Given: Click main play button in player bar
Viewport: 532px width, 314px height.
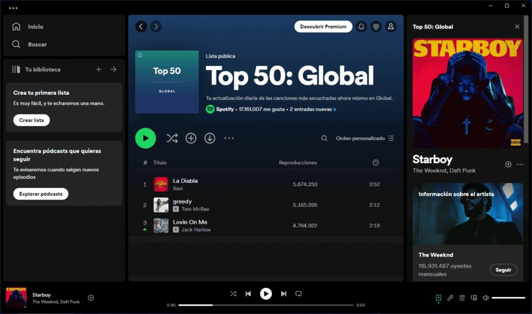Looking at the screenshot, I should [265, 294].
